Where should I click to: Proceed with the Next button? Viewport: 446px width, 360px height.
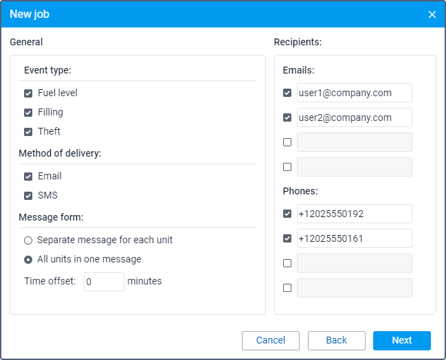pyautogui.click(x=401, y=340)
